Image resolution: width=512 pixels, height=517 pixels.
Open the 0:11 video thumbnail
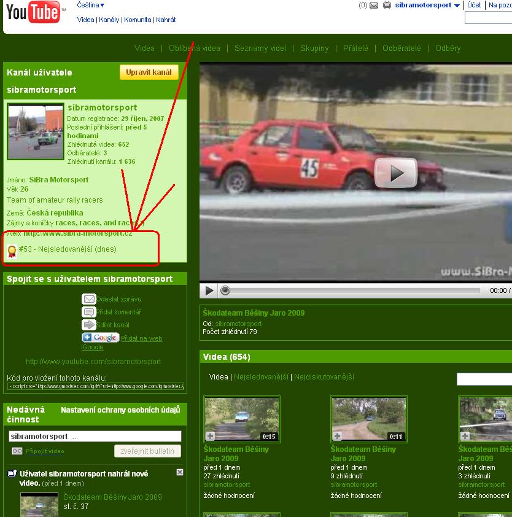click(368, 419)
